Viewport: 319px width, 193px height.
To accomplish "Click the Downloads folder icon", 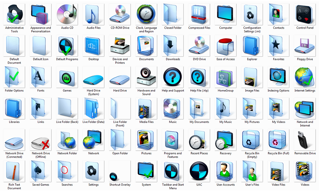I will [173, 46].
